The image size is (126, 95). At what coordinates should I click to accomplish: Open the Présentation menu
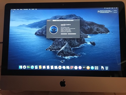pos(26,9)
